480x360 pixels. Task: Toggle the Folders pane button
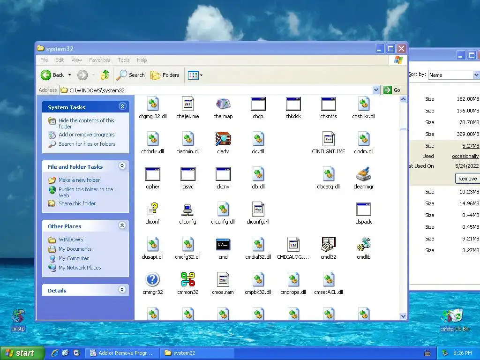[165, 75]
